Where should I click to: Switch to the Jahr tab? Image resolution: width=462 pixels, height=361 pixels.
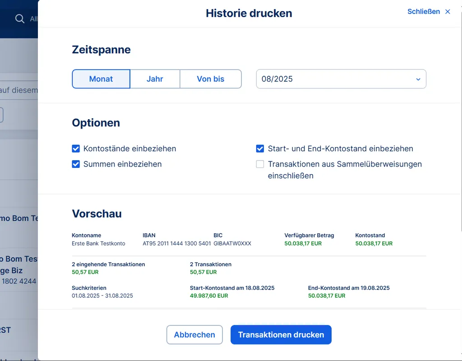pos(155,79)
